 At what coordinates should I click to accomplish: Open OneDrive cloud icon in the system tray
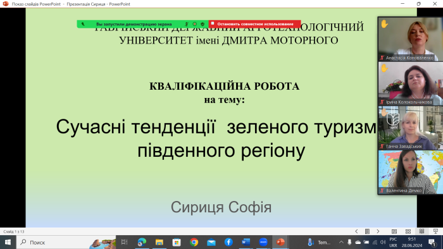pyautogui.click(x=358, y=242)
